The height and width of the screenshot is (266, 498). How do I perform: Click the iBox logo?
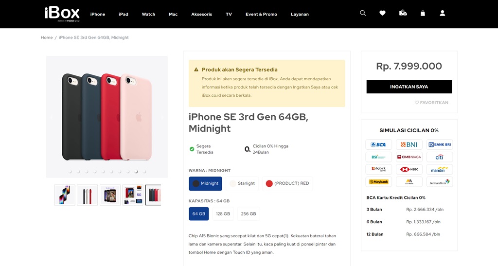coord(62,13)
